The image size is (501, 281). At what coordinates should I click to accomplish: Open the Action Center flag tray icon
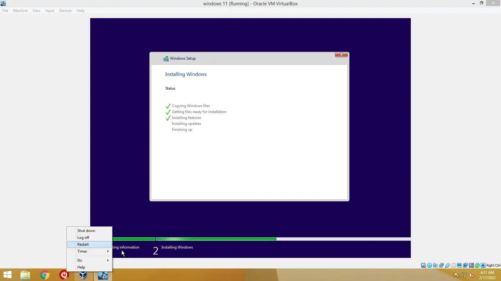tap(456, 275)
